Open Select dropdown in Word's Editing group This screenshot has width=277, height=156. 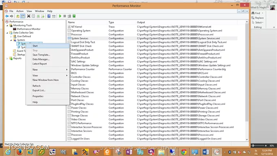tap(257, 23)
